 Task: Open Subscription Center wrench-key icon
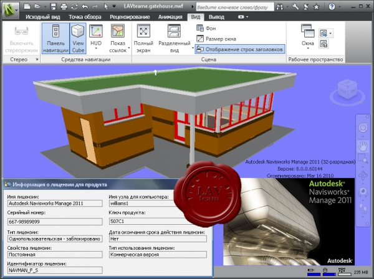coord(295,6)
